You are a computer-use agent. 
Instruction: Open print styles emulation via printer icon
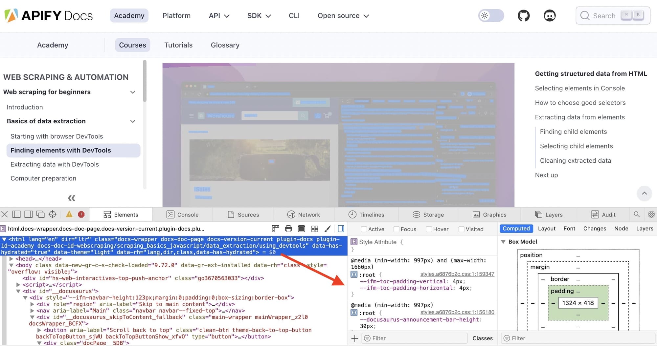[x=288, y=229]
